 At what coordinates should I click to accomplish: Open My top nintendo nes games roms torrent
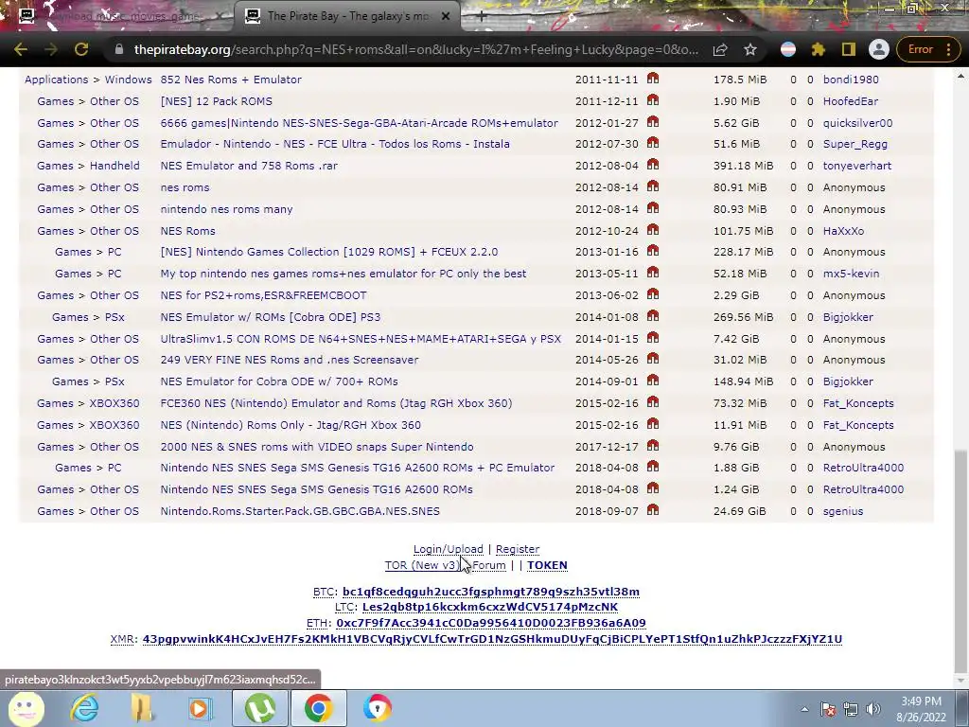pyautogui.click(x=343, y=274)
